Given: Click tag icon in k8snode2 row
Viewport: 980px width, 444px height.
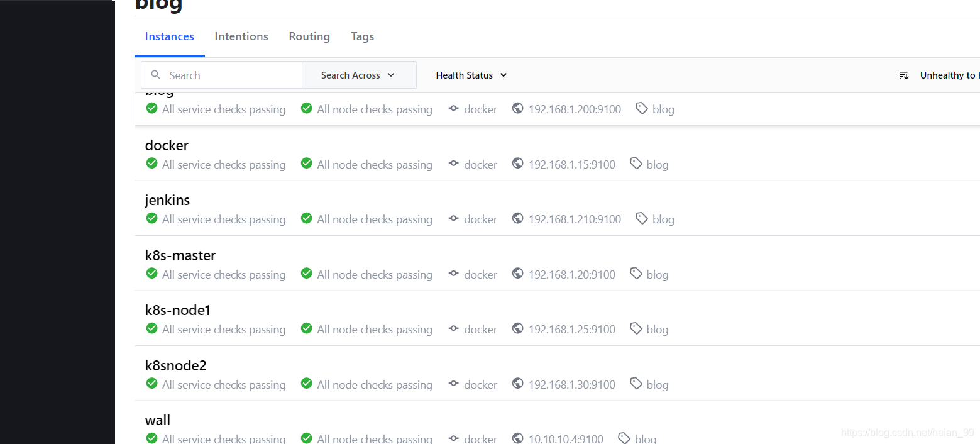Looking at the screenshot, I should click(636, 384).
